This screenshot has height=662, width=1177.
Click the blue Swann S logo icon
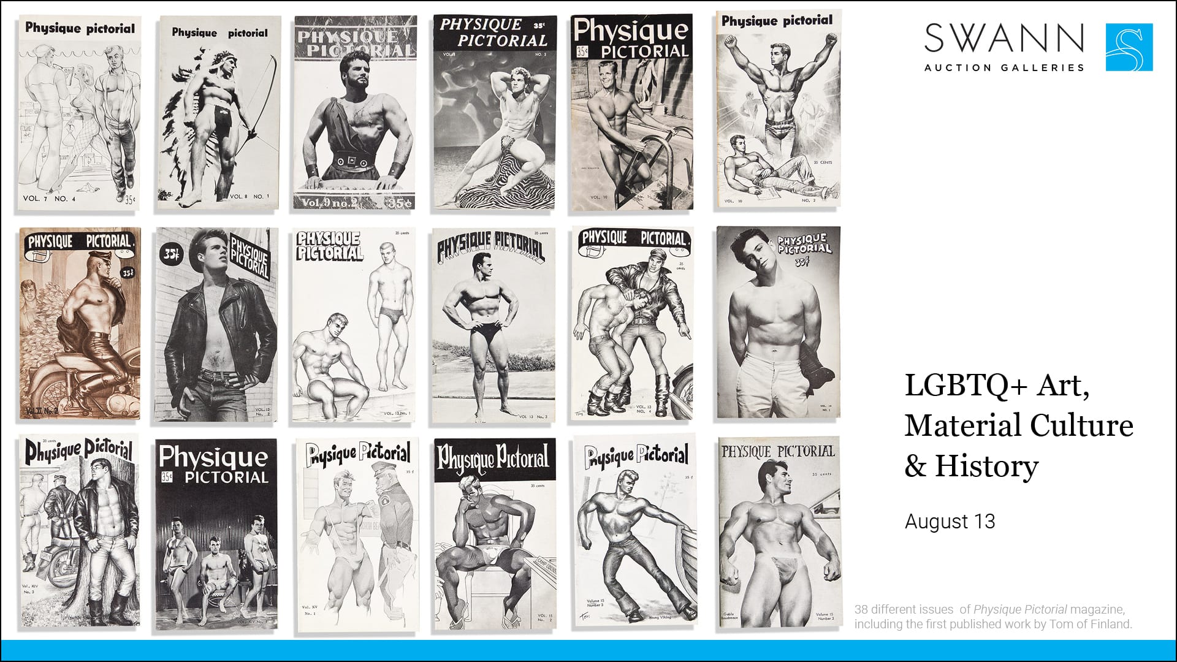1129,47
